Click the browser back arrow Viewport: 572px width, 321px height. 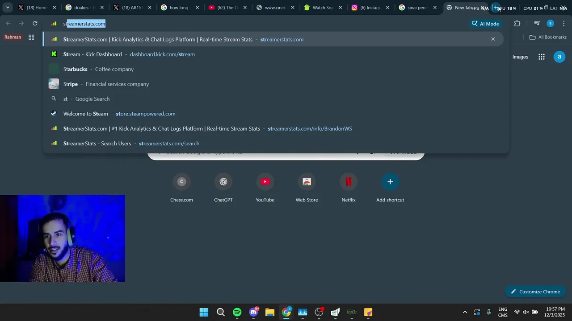(8, 24)
